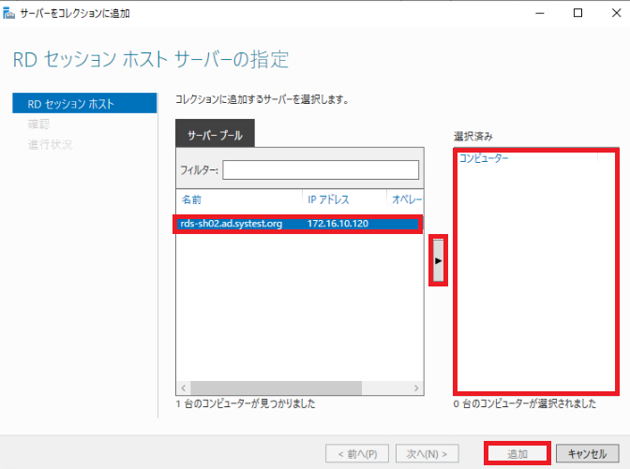Click the 追加 button
Image resolution: width=630 pixels, height=469 pixels.
[x=517, y=454]
